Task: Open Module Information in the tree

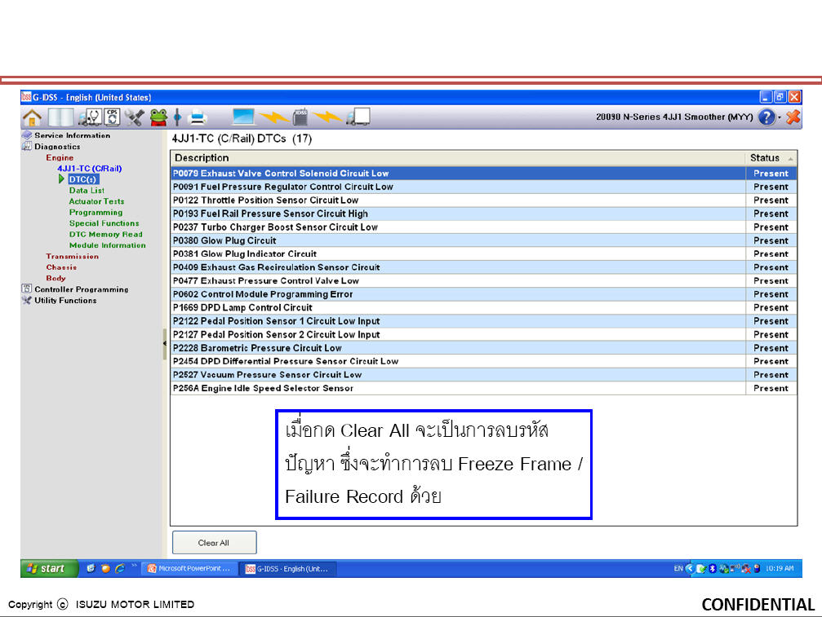Action: pyautogui.click(x=107, y=245)
